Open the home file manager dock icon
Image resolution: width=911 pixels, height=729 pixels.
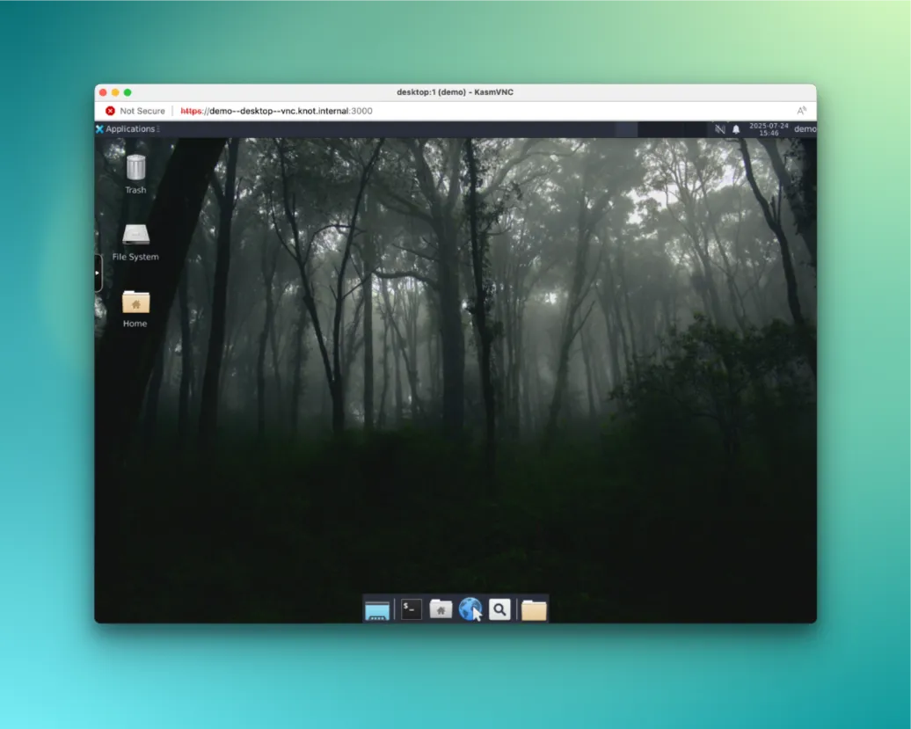(x=441, y=609)
